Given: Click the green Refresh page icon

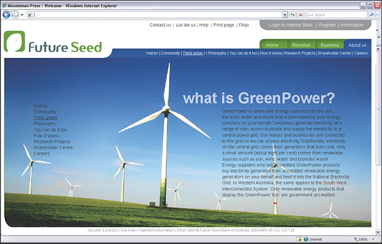Looking at the screenshot, I should click(292, 15).
